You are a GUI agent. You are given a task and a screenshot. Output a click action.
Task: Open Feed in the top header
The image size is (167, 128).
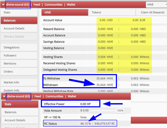(x=37, y=5)
